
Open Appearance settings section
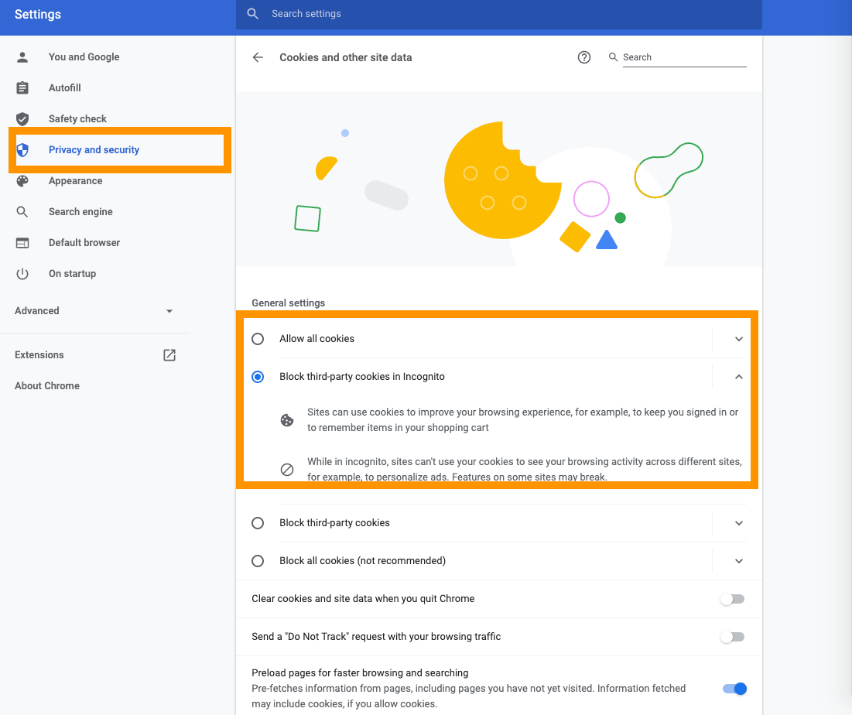coord(76,181)
